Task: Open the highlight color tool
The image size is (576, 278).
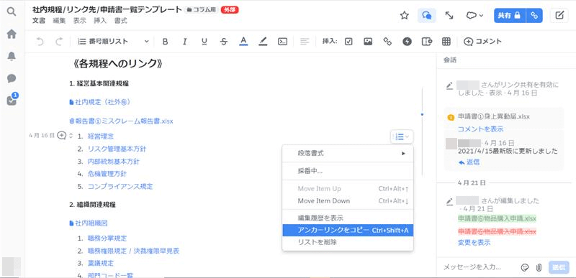Action: 263,42
